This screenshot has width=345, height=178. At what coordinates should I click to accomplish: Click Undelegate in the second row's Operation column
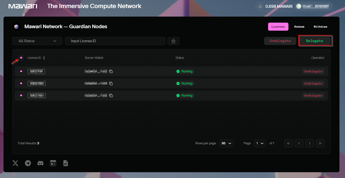coord(313,83)
